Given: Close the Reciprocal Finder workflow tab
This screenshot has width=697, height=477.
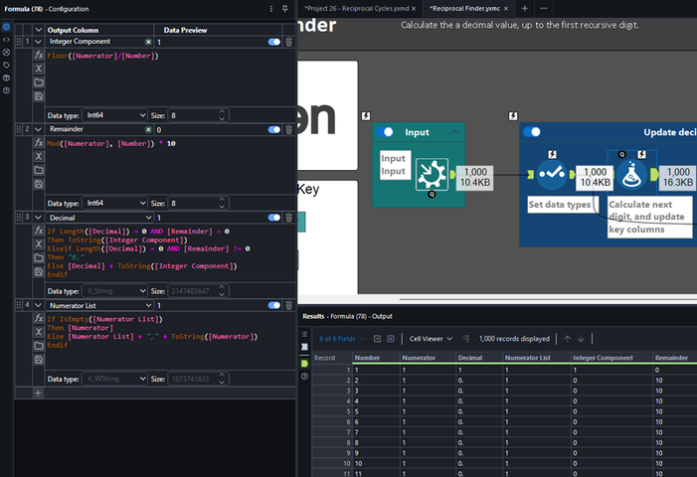Looking at the screenshot, I should coord(506,8).
